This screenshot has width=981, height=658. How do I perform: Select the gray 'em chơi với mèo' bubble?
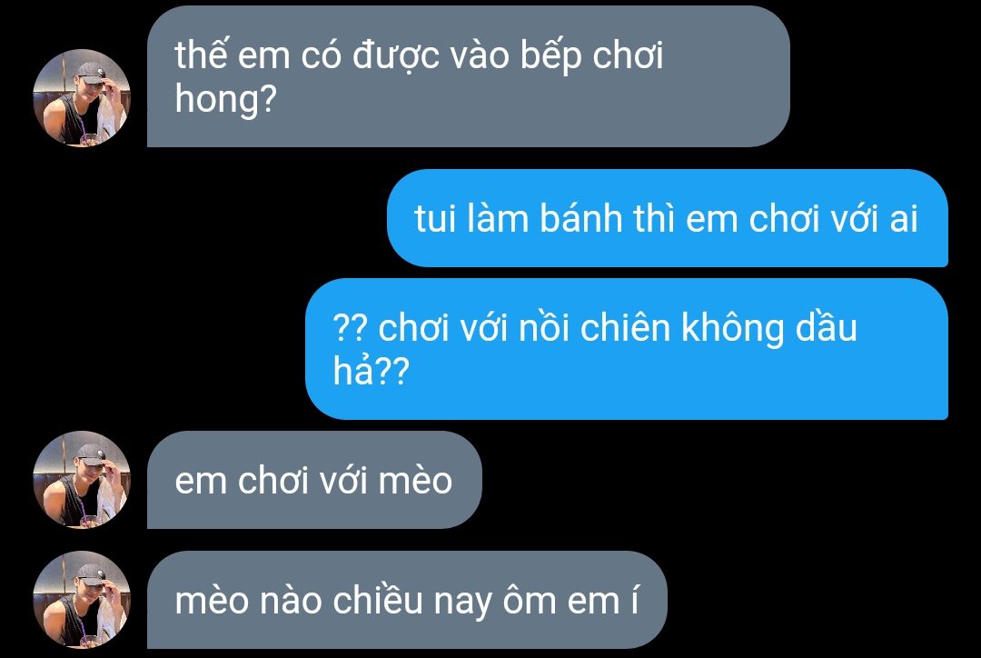[x=314, y=480]
